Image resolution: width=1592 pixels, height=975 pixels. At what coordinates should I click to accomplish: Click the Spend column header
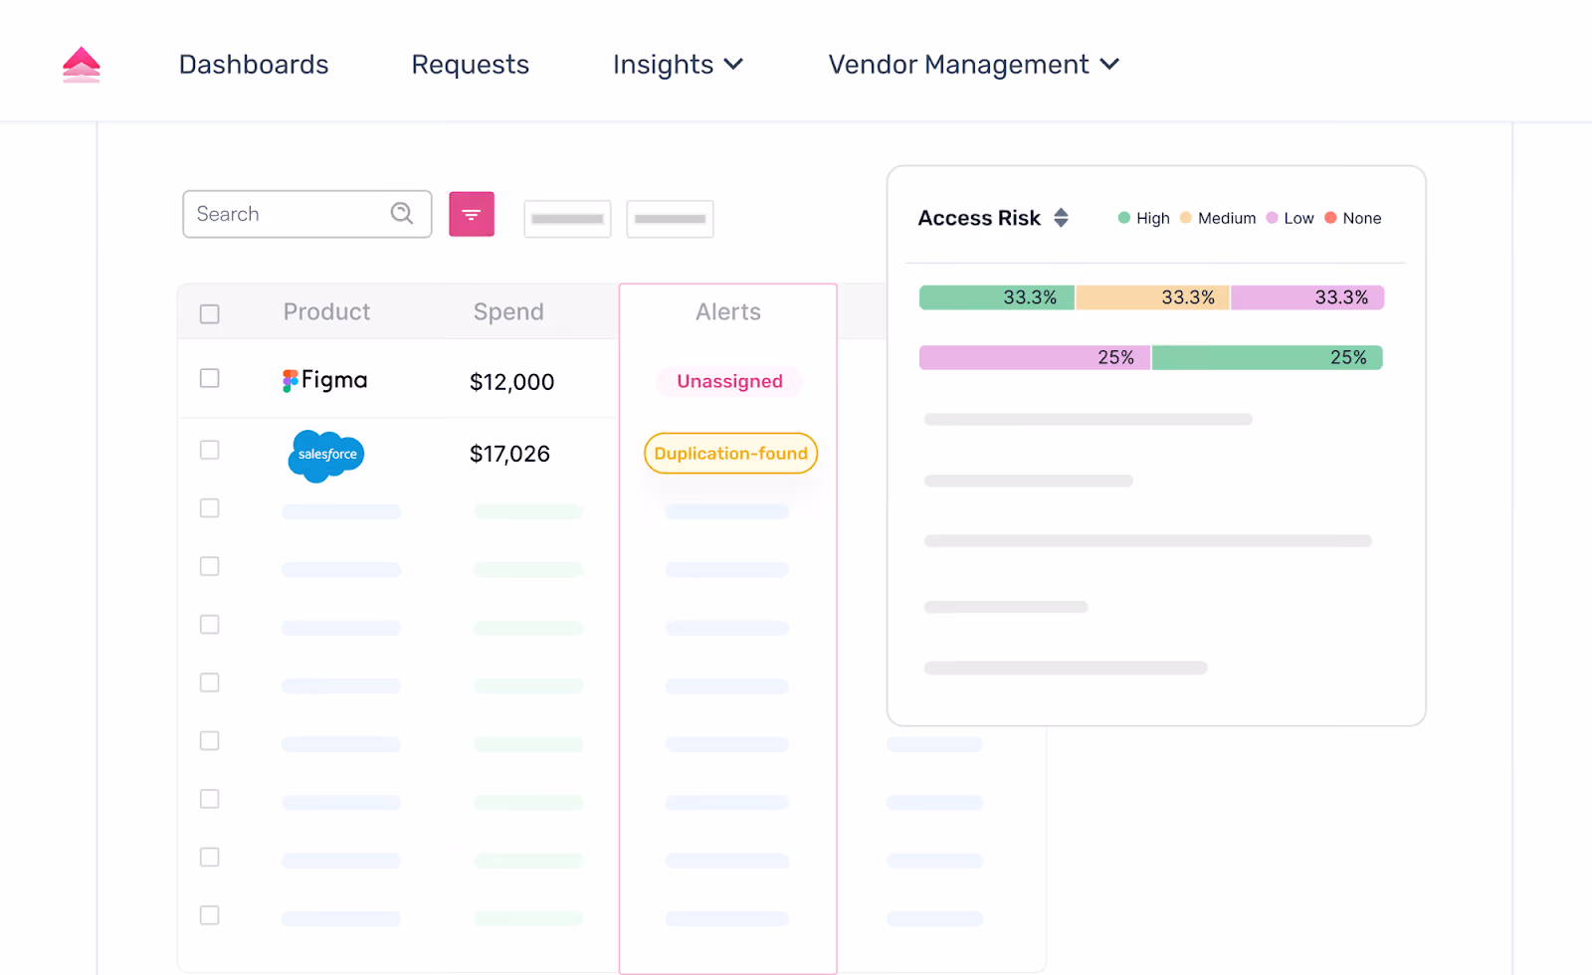[508, 312]
